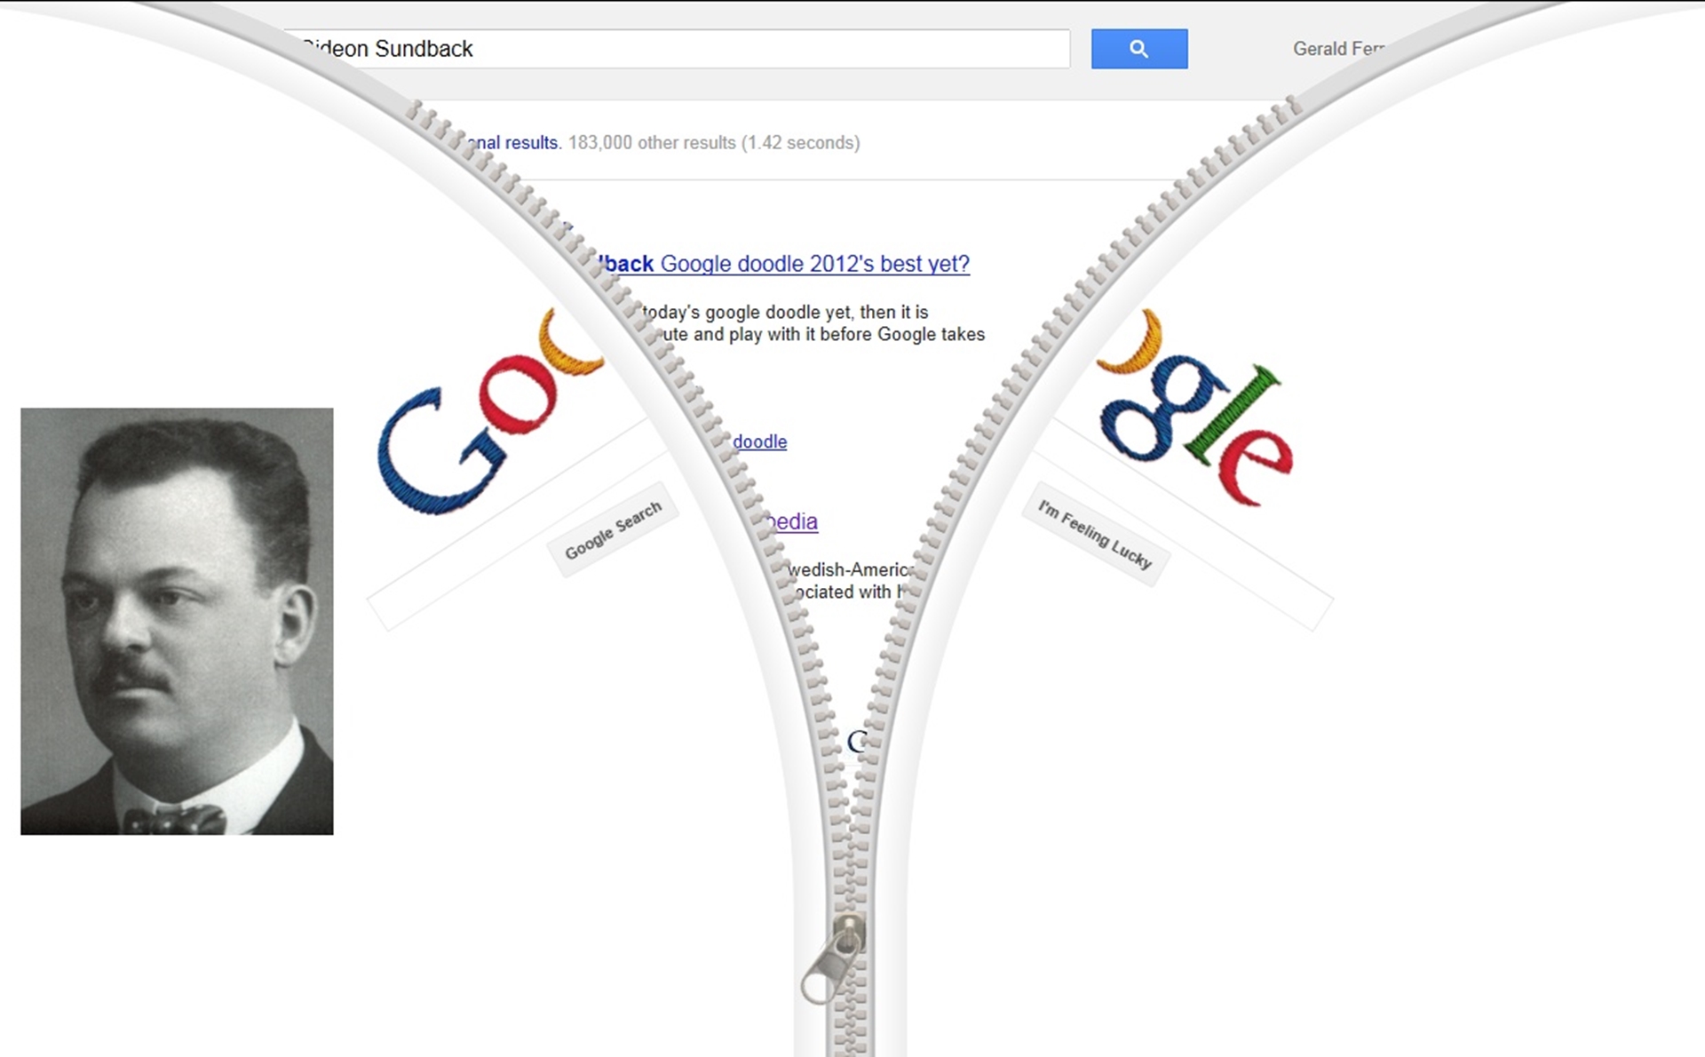This screenshot has width=1705, height=1057.
Task: Click the zipper pull tab
Action: click(833, 961)
